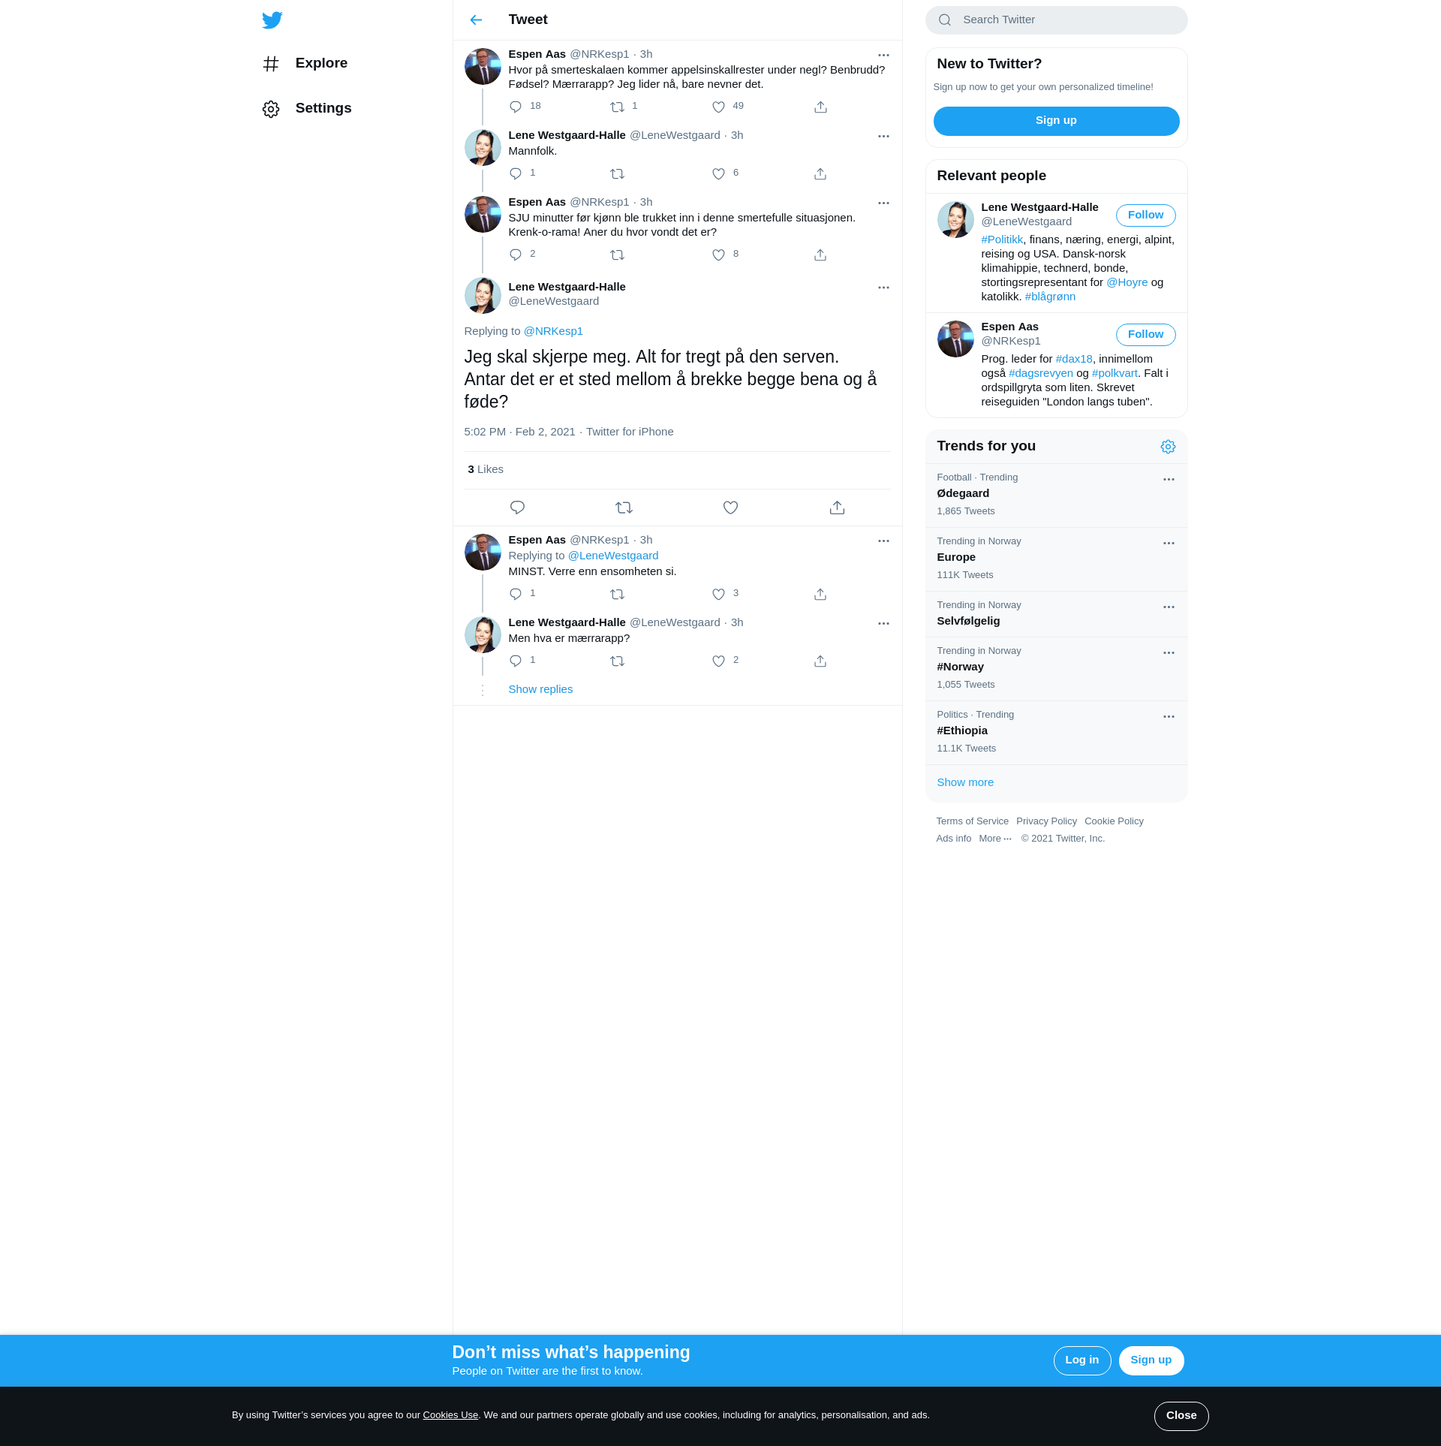The image size is (1441, 1446).
Task: Open Ads info footer link
Action: coord(953,839)
